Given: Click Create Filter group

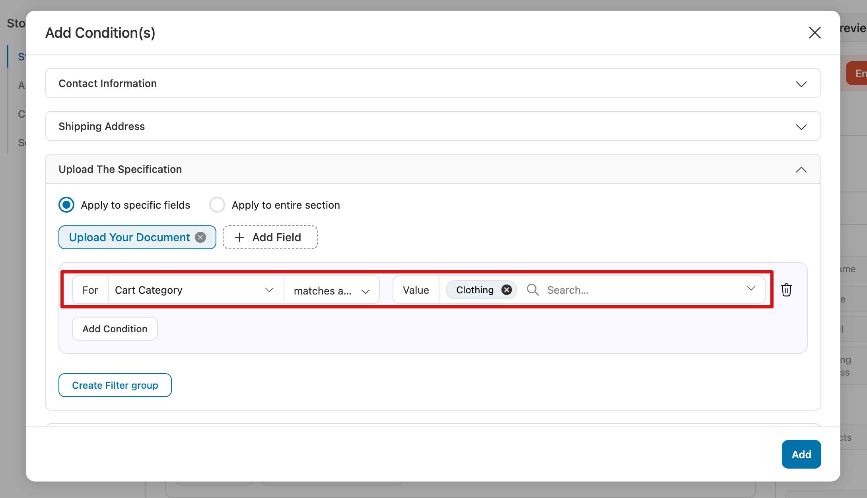Looking at the screenshot, I should tap(115, 385).
